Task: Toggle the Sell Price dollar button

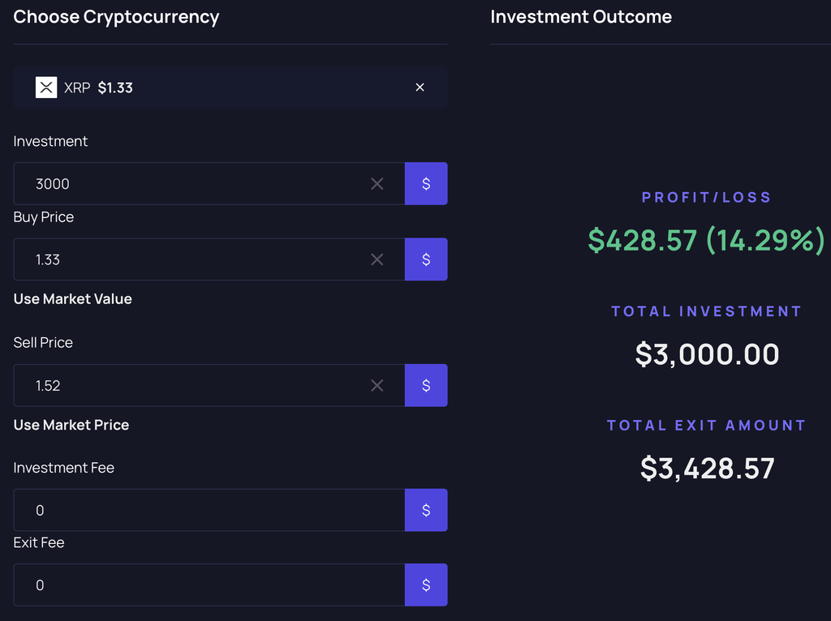Action: (426, 385)
